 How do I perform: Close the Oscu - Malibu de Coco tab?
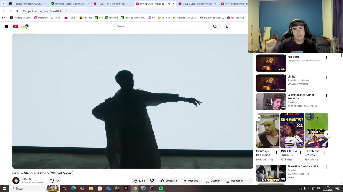pyautogui.click(x=173, y=4)
